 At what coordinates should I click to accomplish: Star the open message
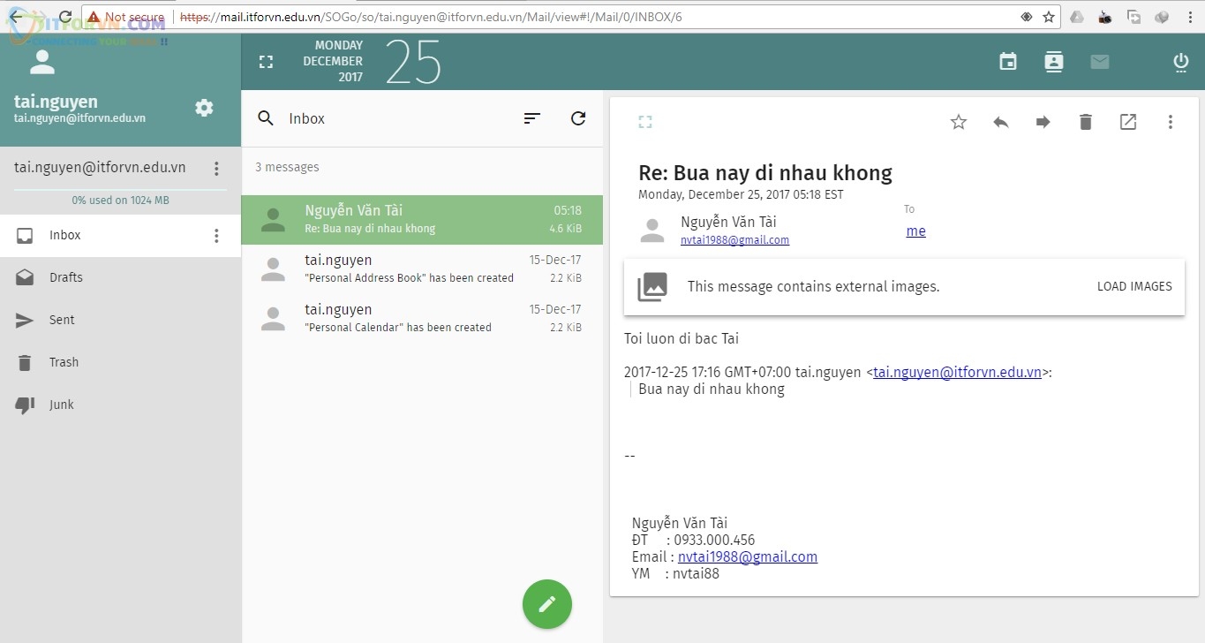pyautogui.click(x=958, y=122)
